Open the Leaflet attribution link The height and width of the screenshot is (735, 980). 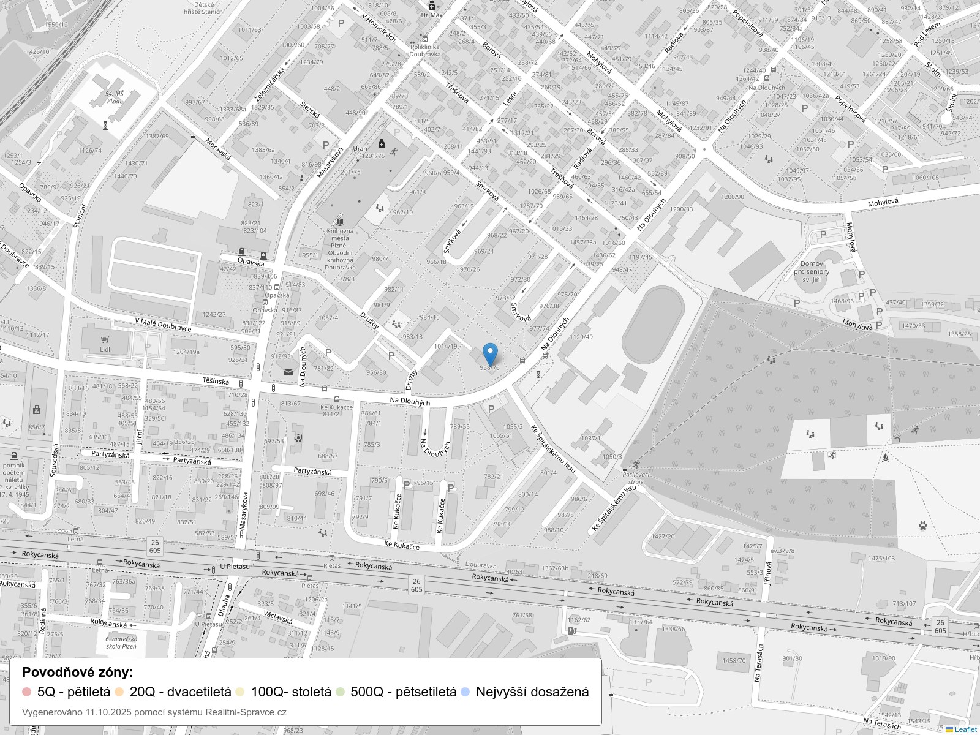[x=965, y=729]
